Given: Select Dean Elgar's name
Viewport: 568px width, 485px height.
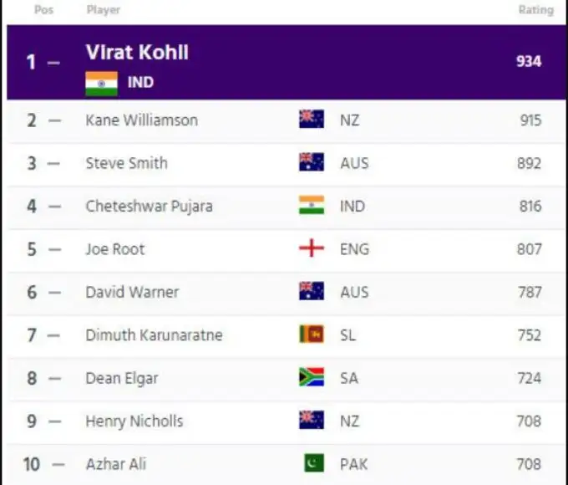Looking at the screenshot, I should coord(121,378).
